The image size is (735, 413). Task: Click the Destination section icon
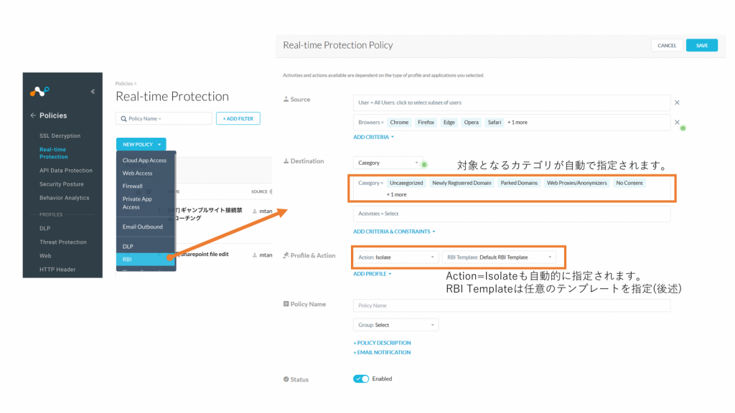pos(286,161)
